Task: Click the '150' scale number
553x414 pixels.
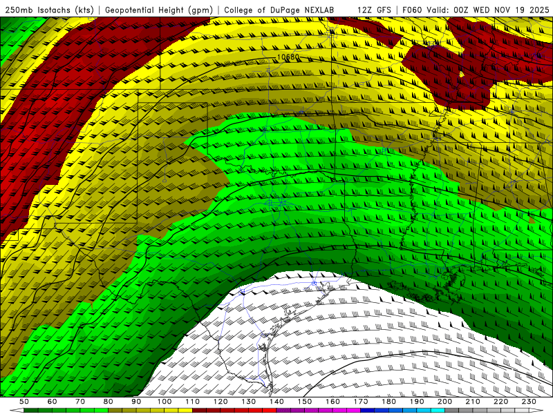Action: pyautogui.click(x=305, y=402)
